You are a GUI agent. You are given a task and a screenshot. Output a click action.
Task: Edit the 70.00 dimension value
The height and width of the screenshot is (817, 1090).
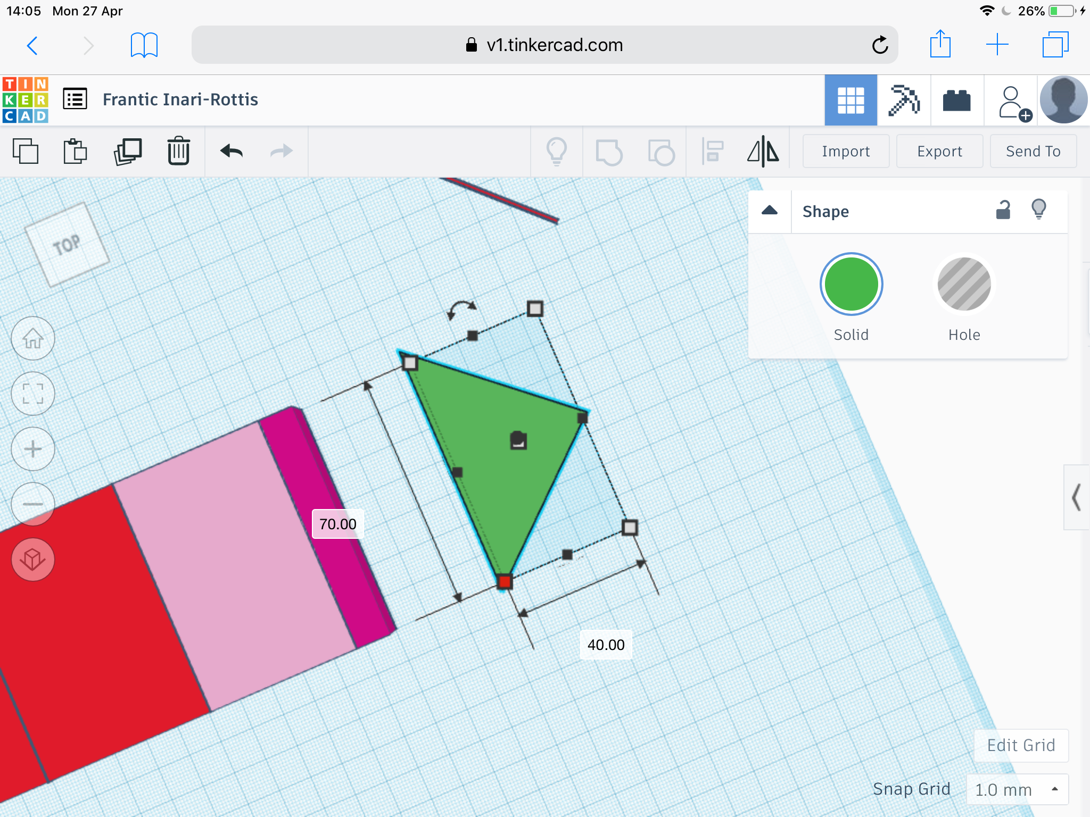(x=338, y=524)
